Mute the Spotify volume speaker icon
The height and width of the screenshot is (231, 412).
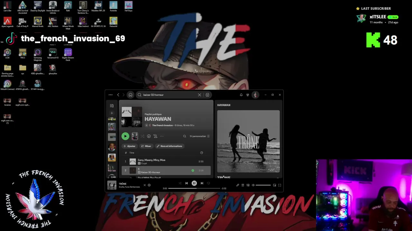[x=253, y=185]
